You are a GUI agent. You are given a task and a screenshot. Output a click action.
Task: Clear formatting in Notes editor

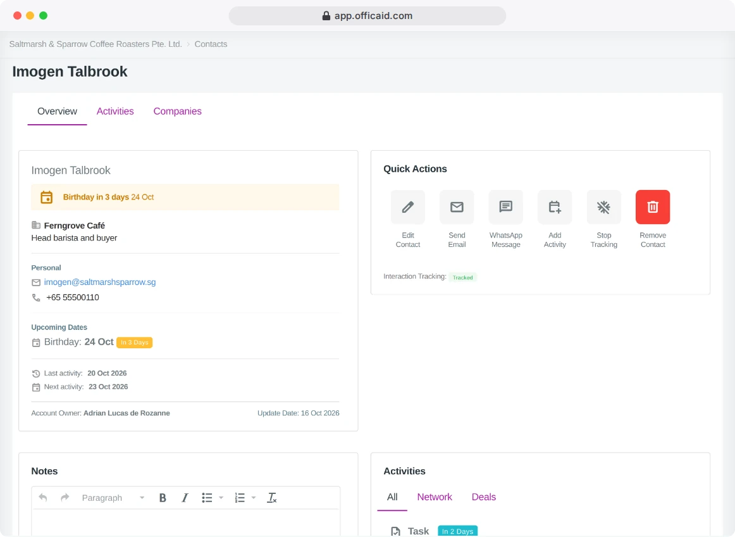pos(272,498)
